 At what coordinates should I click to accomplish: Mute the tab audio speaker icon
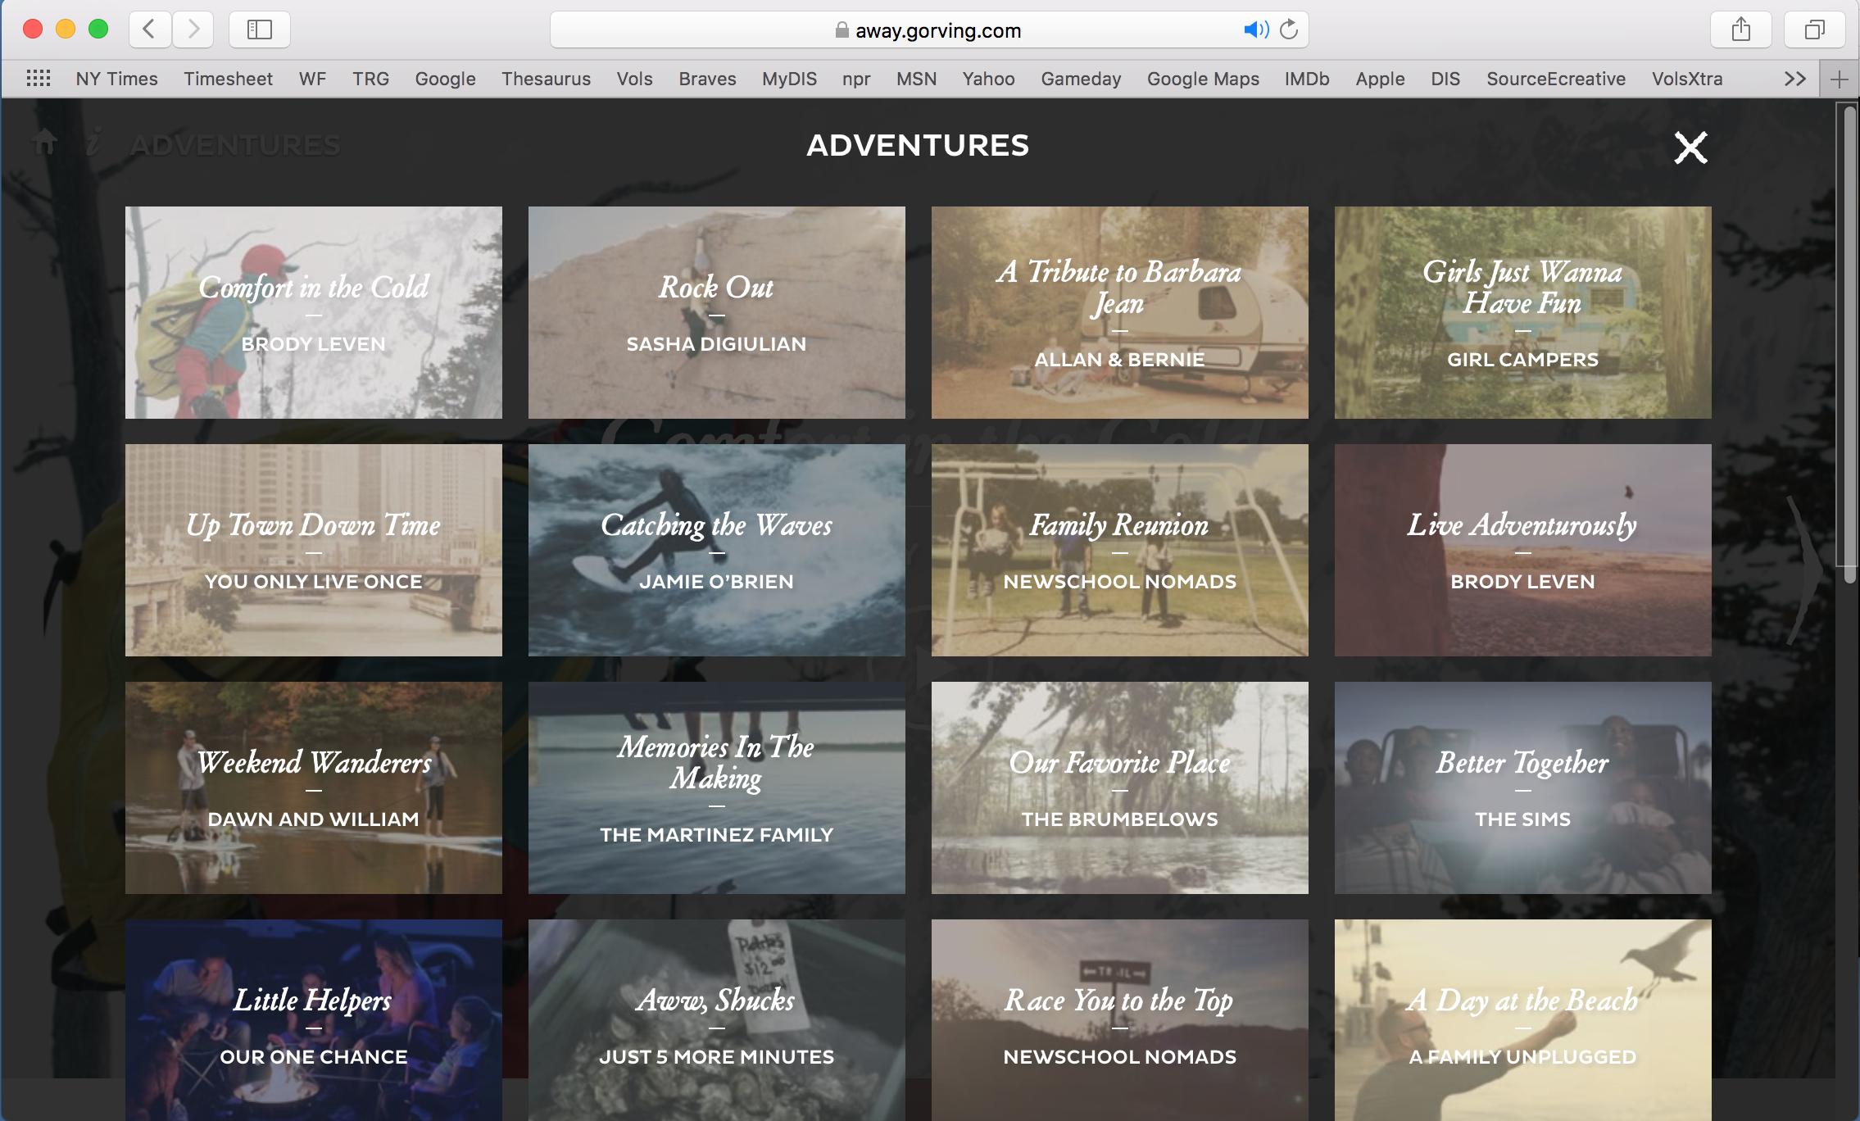[1255, 30]
